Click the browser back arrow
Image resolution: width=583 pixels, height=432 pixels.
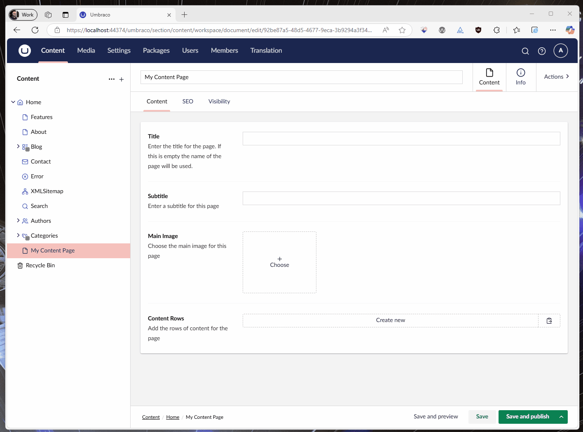(17, 30)
